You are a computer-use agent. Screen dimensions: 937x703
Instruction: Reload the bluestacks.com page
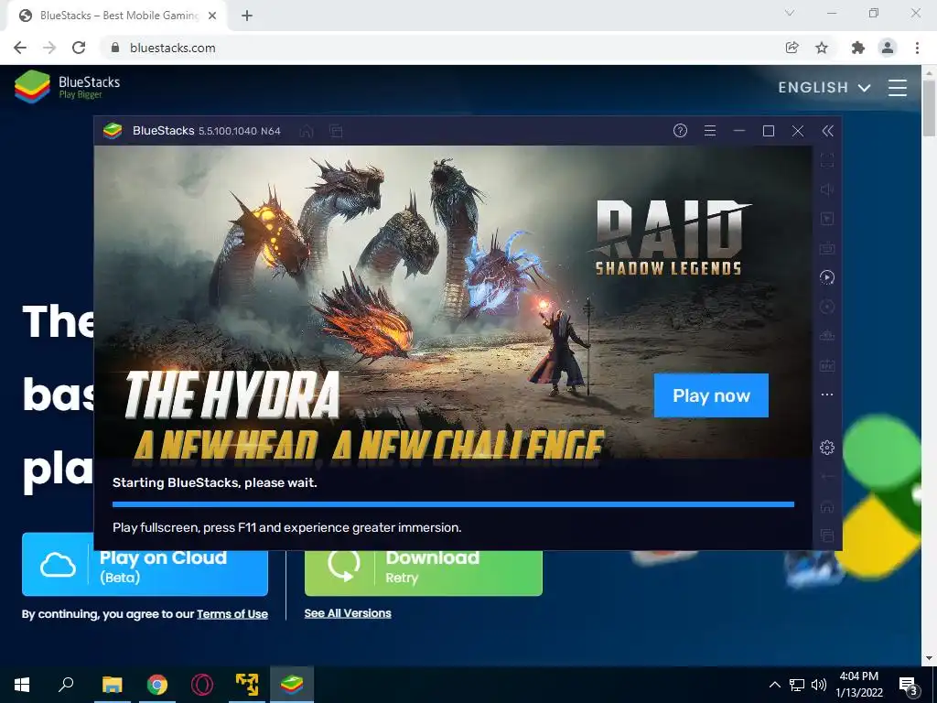click(79, 48)
